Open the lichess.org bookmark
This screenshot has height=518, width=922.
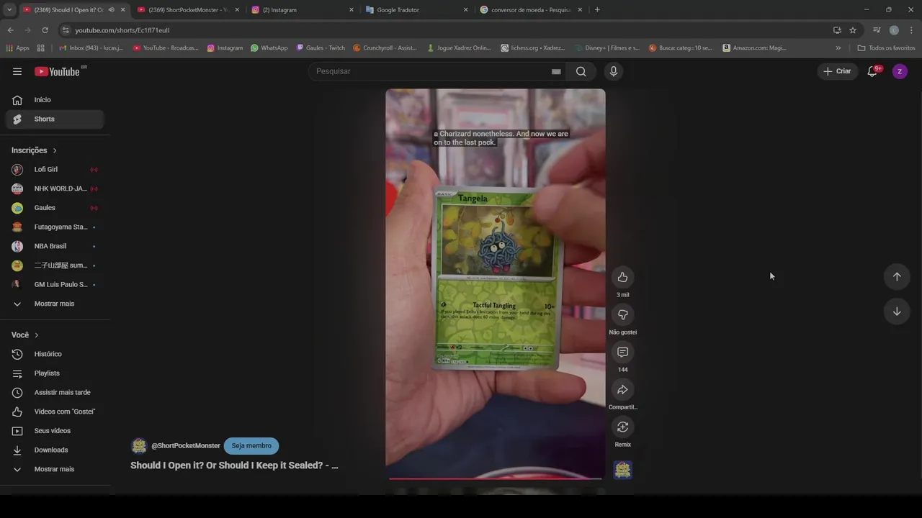(x=533, y=48)
